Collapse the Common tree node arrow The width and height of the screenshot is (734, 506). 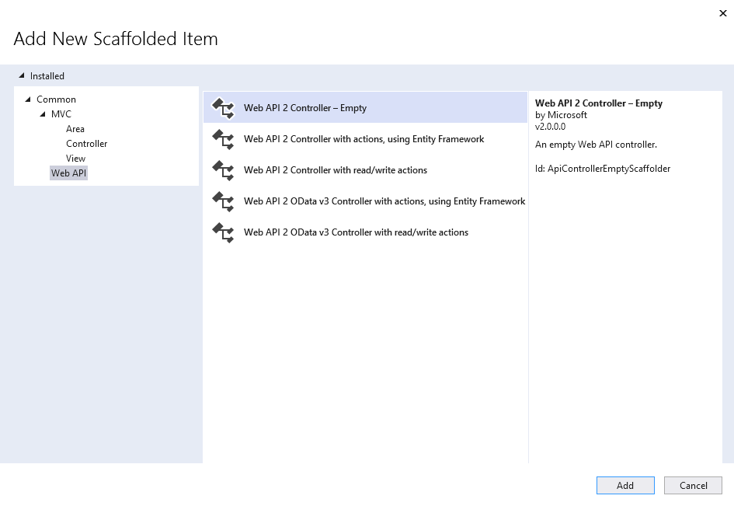pyautogui.click(x=29, y=99)
